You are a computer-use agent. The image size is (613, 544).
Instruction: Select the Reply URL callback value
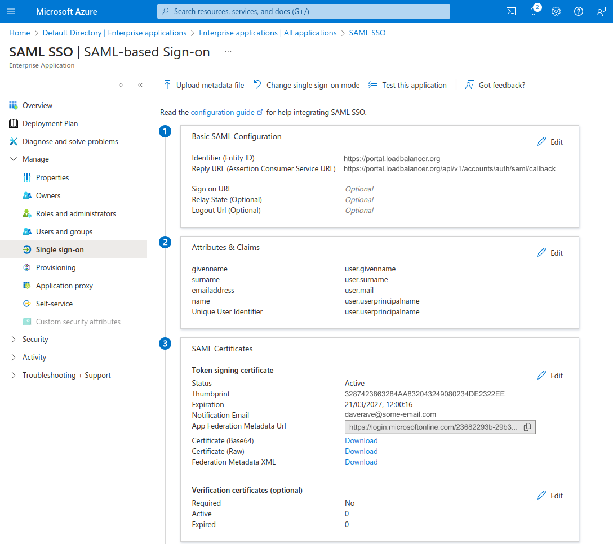[450, 169]
